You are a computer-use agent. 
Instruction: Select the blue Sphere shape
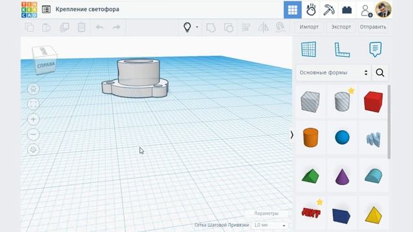click(342, 137)
